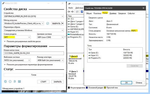Open the GPT partition scheme dropdown
Viewport: 150px width, 94px height.
17,37
